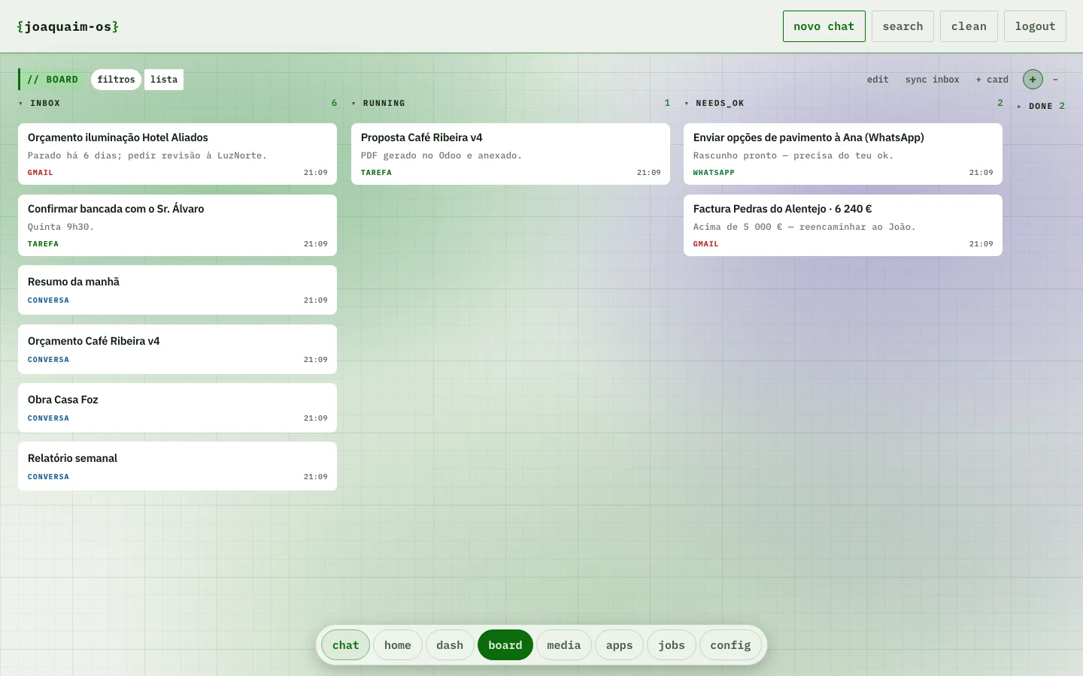
Task: Toggle the filtros pill
Action: pos(116,80)
